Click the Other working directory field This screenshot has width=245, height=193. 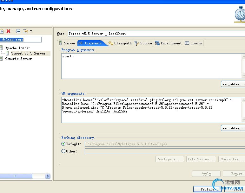(165, 151)
